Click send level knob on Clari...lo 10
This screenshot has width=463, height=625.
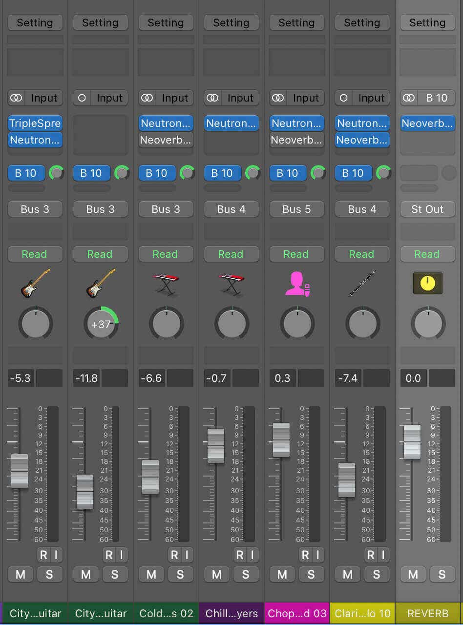tap(383, 173)
